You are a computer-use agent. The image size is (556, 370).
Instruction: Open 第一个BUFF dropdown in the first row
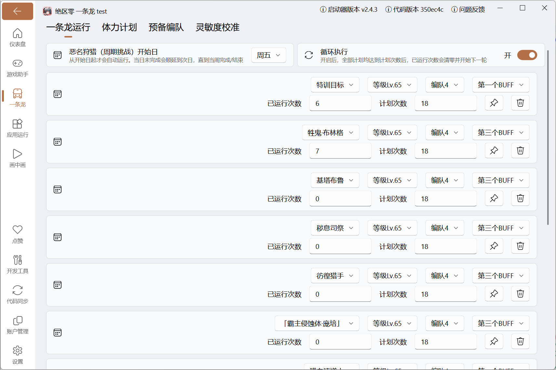(501, 85)
